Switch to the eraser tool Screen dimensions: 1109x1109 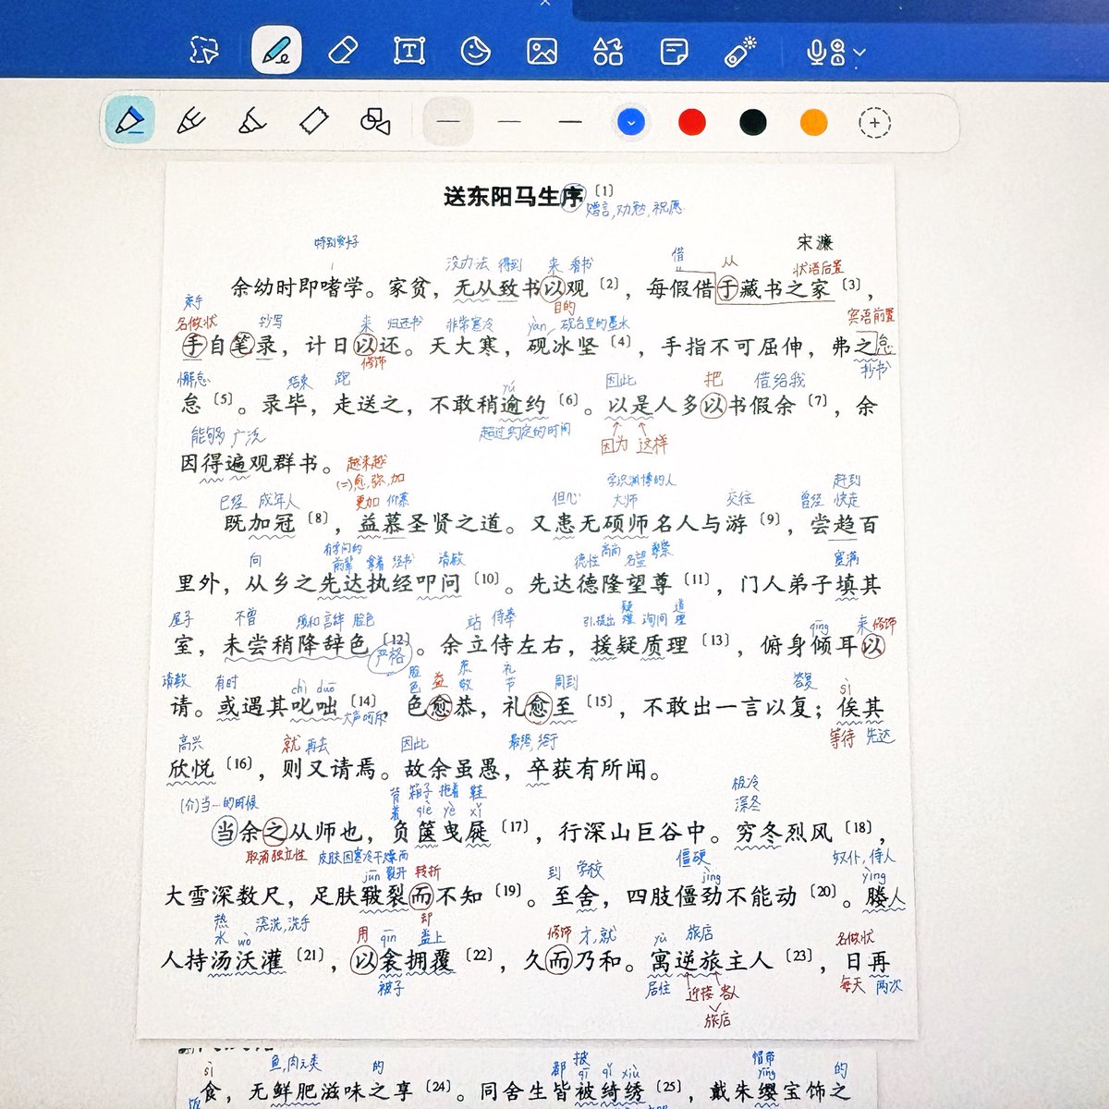343,50
